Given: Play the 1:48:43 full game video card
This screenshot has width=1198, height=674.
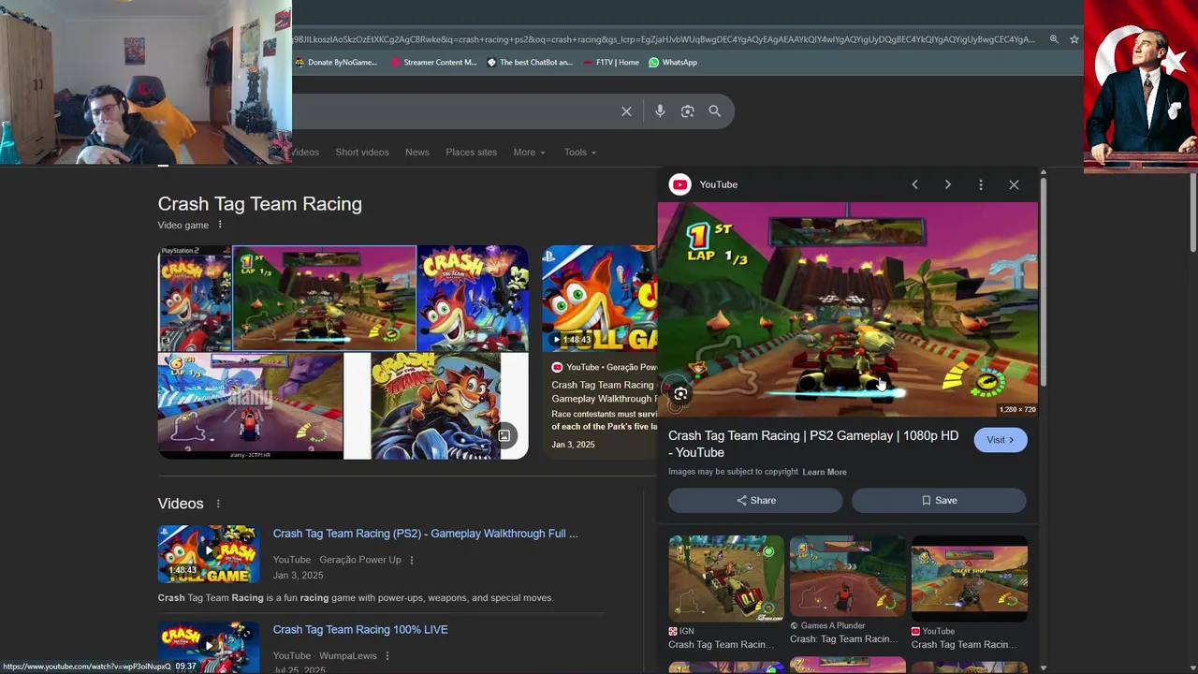Looking at the screenshot, I should 600,299.
